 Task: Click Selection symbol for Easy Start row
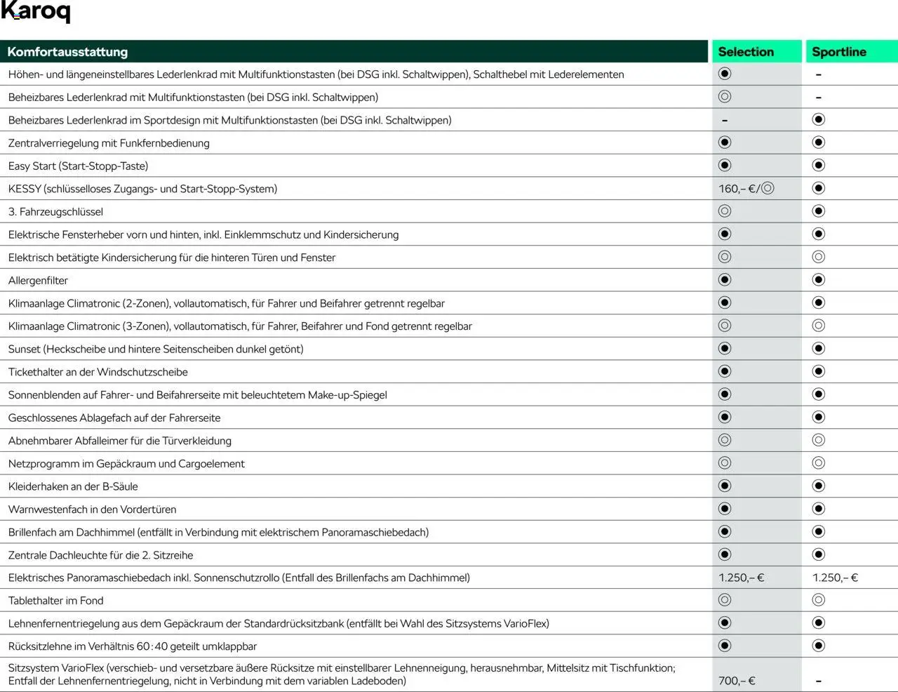point(725,166)
